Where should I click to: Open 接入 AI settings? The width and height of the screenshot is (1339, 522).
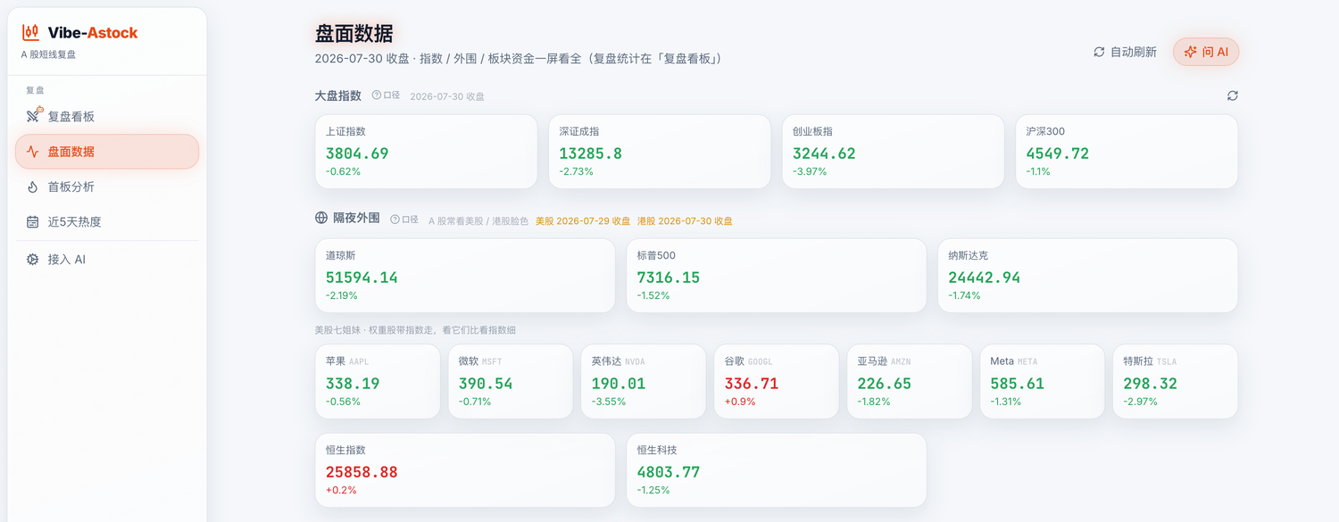coord(107,260)
